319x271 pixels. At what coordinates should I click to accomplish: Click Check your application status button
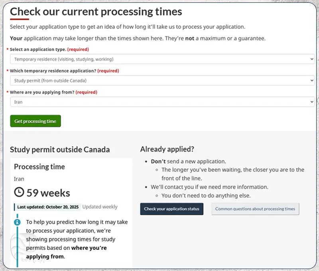click(x=171, y=209)
